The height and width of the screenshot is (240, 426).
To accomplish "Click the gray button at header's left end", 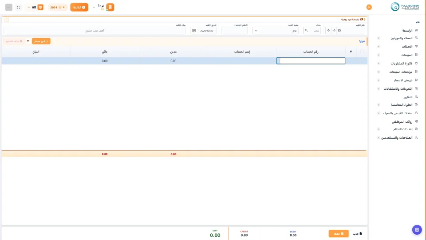I will 9,8.
